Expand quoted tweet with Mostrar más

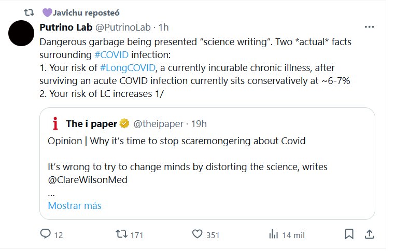[74, 205]
